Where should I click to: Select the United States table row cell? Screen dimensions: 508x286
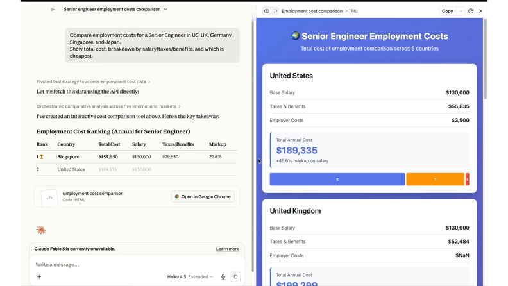pyautogui.click(x=71, y=169)
